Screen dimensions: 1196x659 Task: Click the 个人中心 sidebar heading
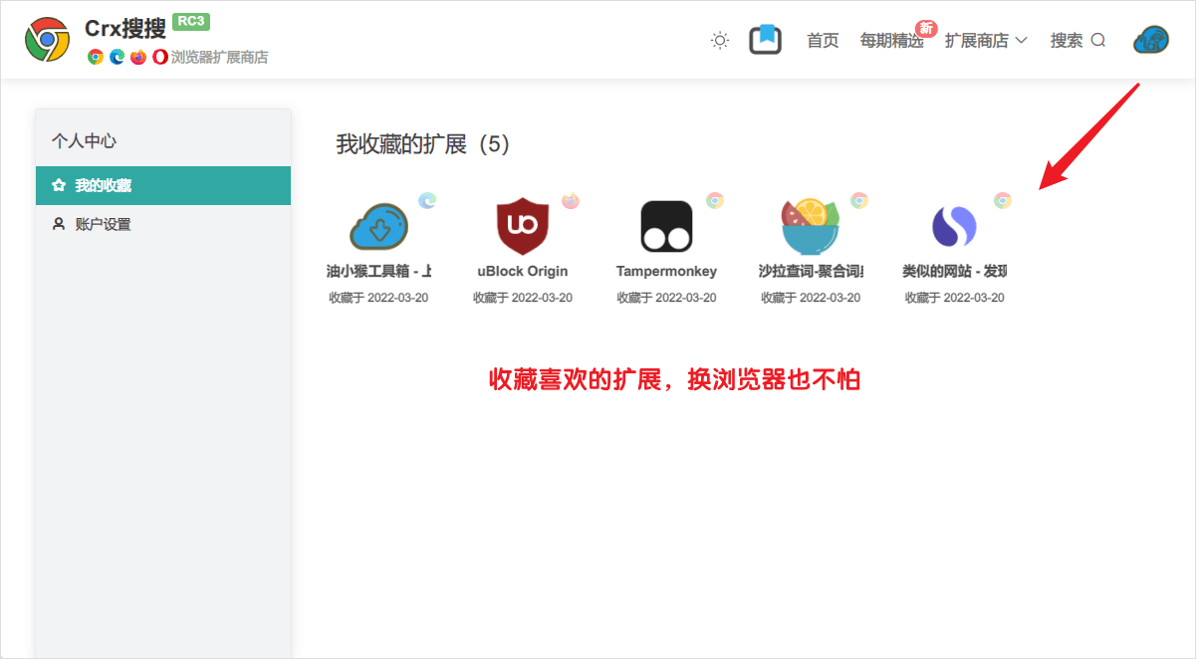pos(84,141)
